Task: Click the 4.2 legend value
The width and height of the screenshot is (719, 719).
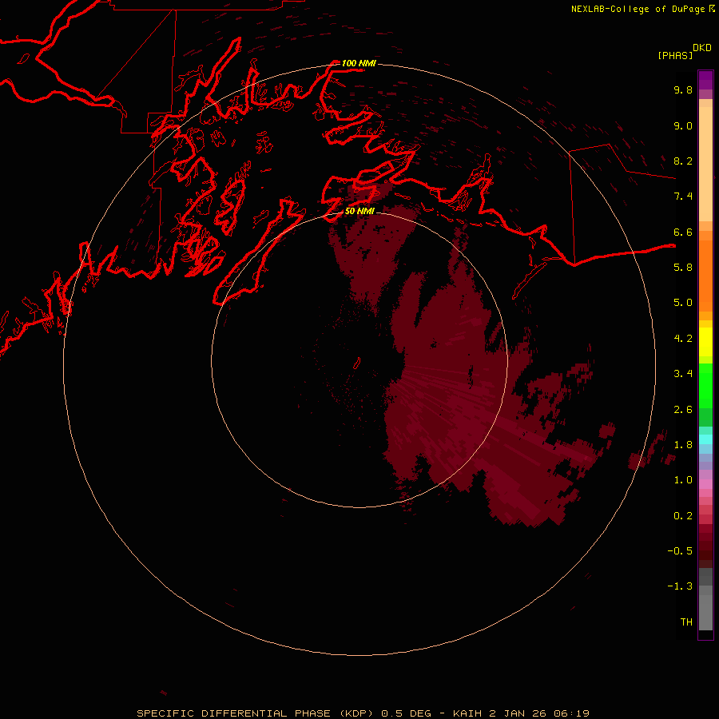Action: click(683, 339)
